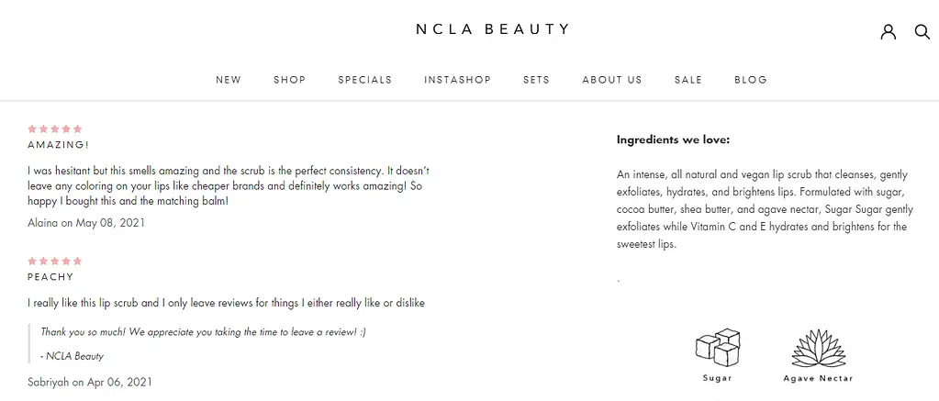
Task: Click the Ingredients we love heading
Action: (673, 140)
